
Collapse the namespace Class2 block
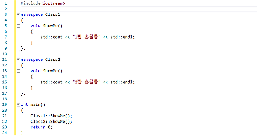(18, 60)
